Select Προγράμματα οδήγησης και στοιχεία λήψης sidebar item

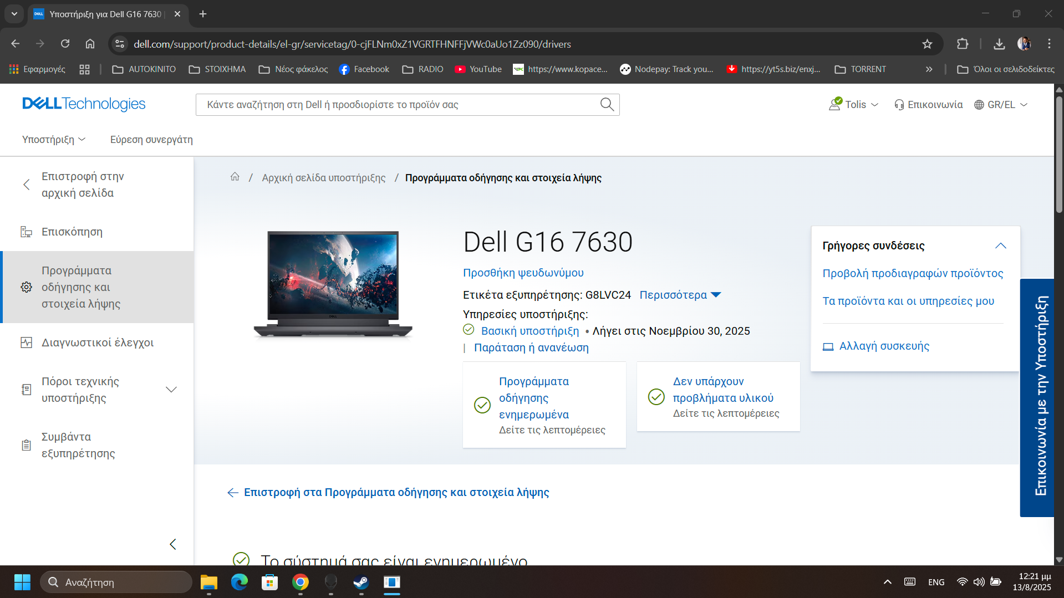[97, 287]
